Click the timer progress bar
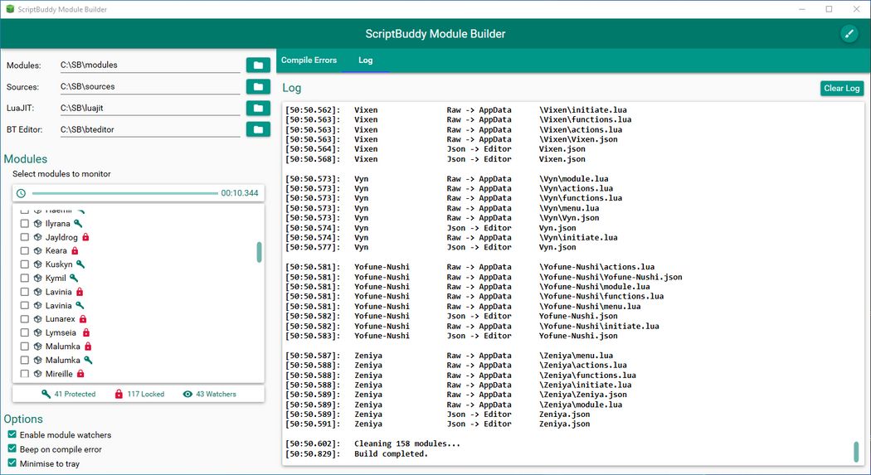The image size is (871, 475). coord(124,193)
